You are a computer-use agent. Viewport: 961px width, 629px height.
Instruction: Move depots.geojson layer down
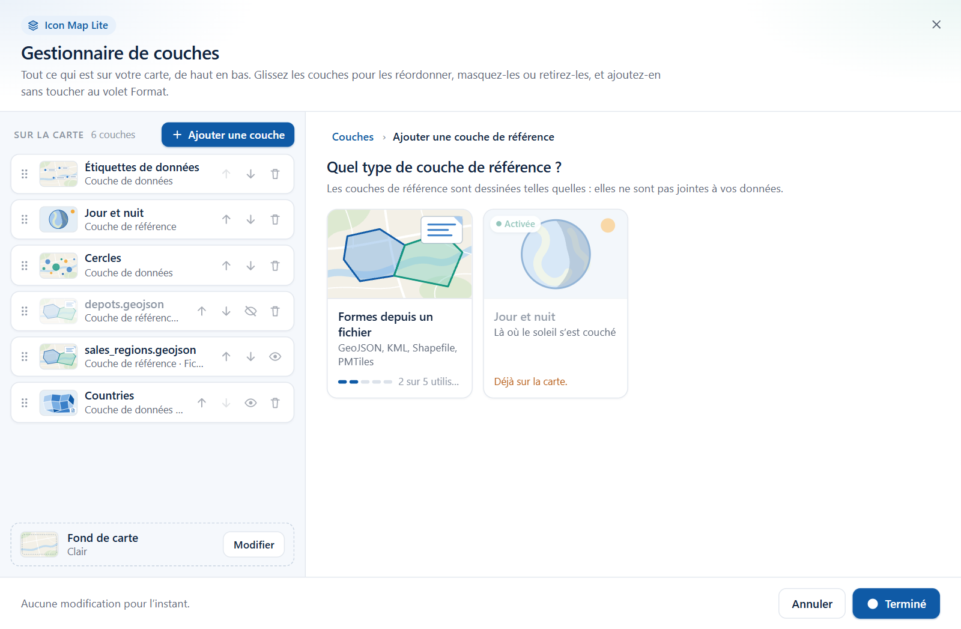226,311
